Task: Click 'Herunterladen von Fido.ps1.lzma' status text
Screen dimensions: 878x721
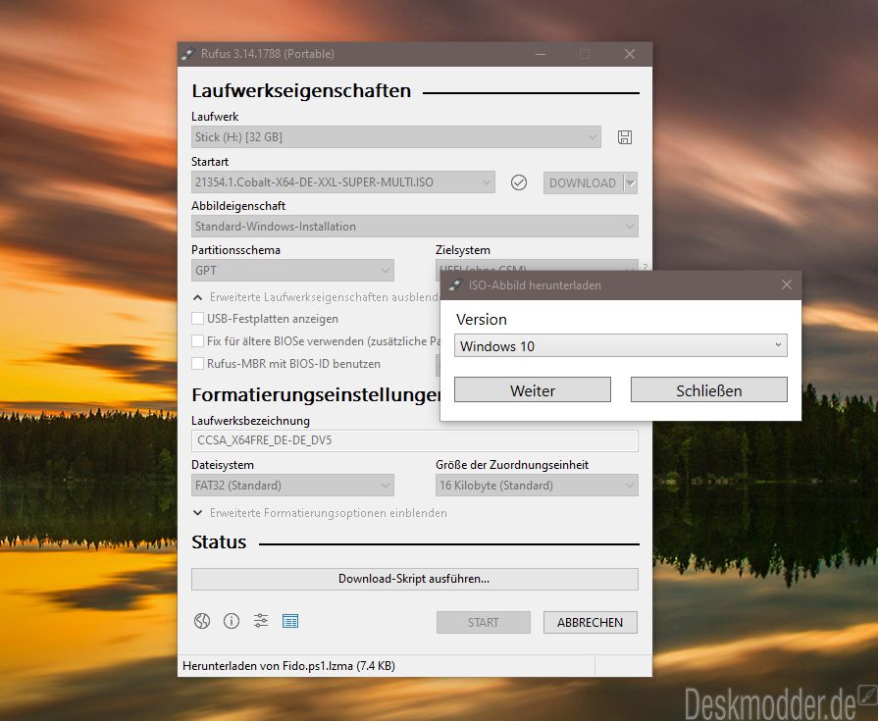Action: pos(289,666)
